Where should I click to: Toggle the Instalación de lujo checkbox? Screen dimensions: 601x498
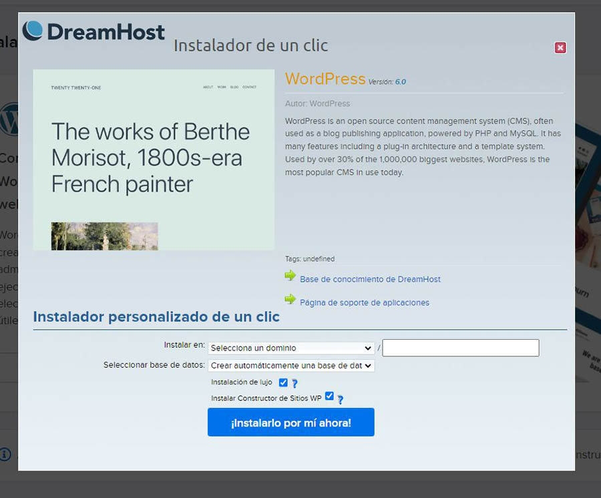coord(283,383)
